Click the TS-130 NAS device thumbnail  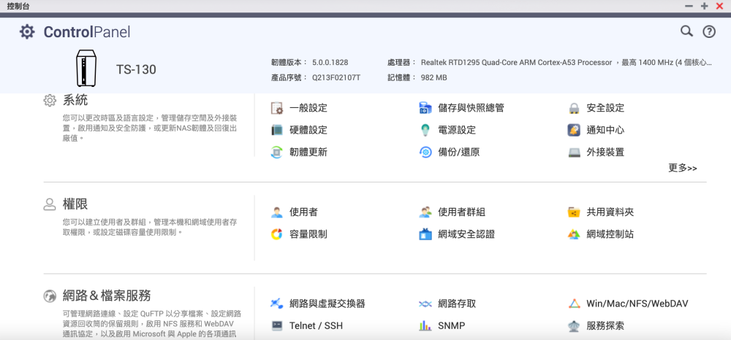click(x=86, y=69)
